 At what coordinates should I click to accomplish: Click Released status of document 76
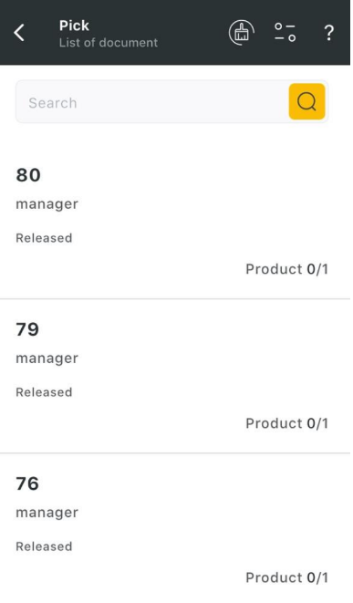point(44,546)
